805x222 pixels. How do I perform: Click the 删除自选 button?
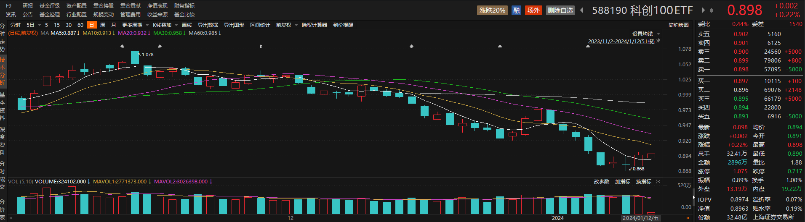[x=560, y=10]
